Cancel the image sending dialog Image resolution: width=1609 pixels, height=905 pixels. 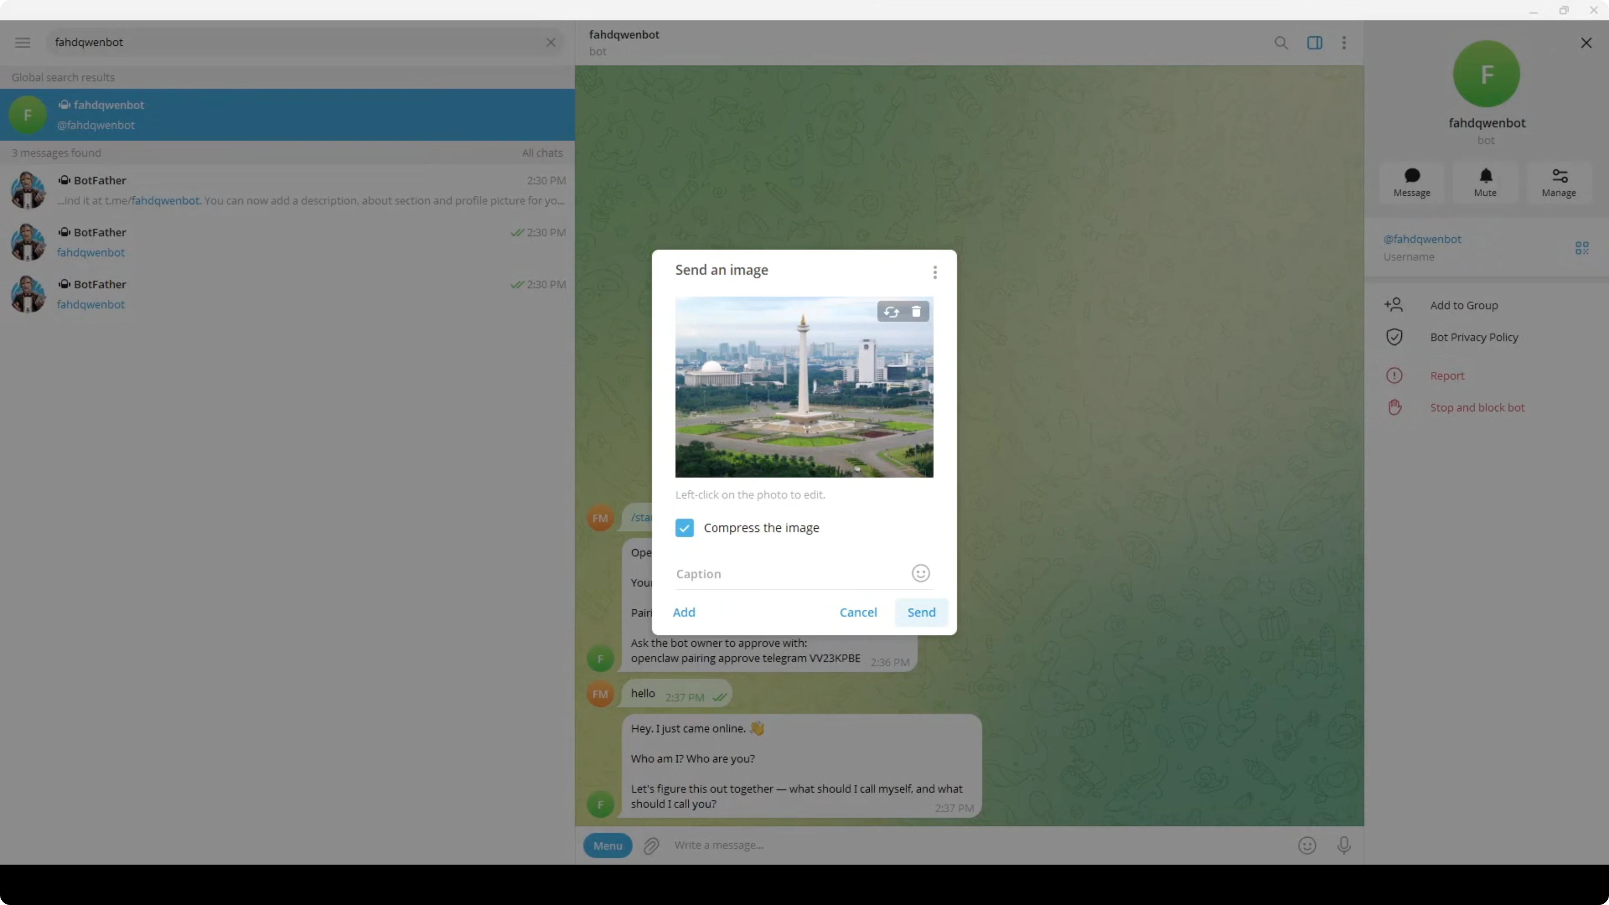(x=857, y=612)
